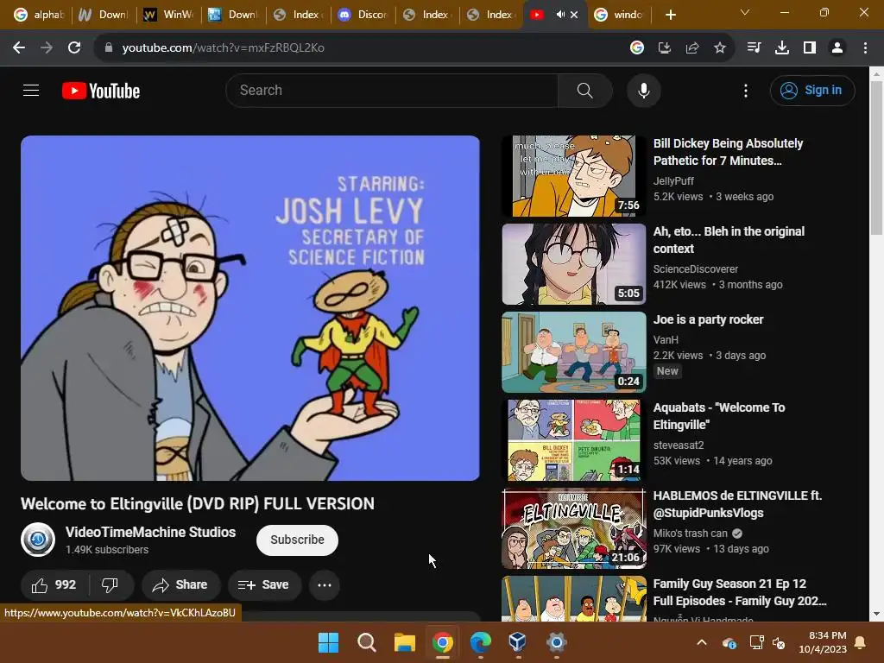The height and width of the screenshot is (663, 884).
Task: Open the JellyPuff channel name
Action: tap(673, 181)
